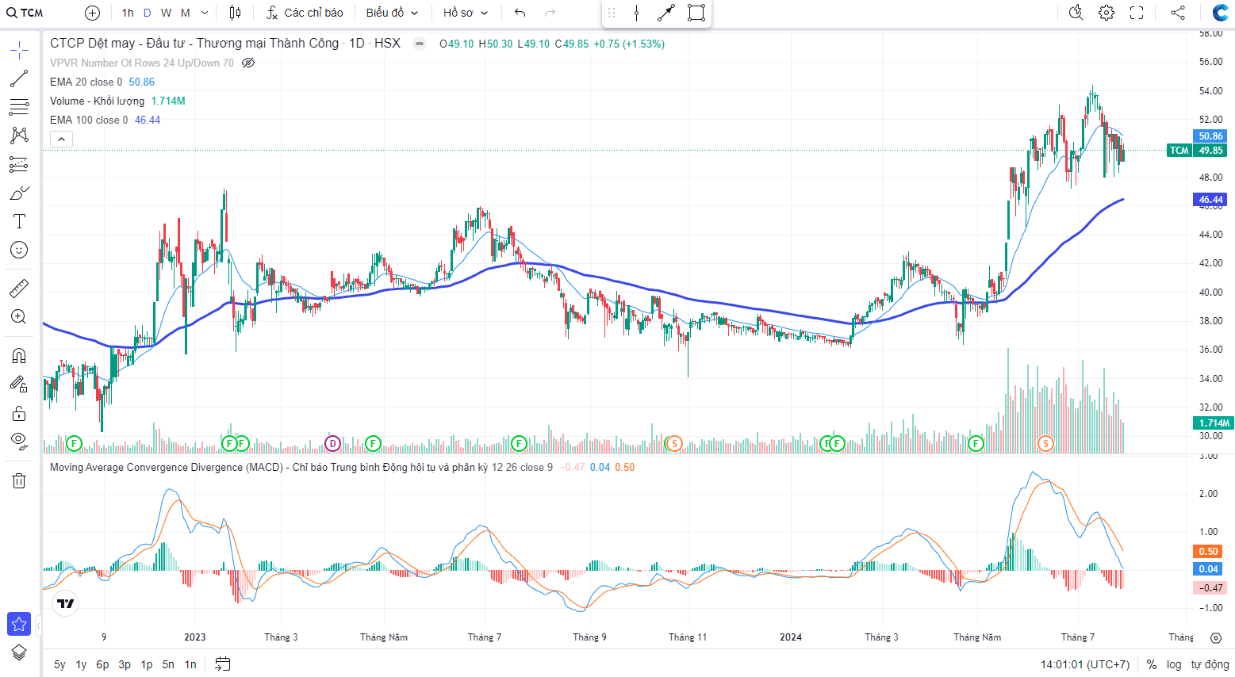Image resolution: width=1235 pixels, height=677 pixels.
Task: Toggle stay in drawing mode
Action: (x=19, y=384)
